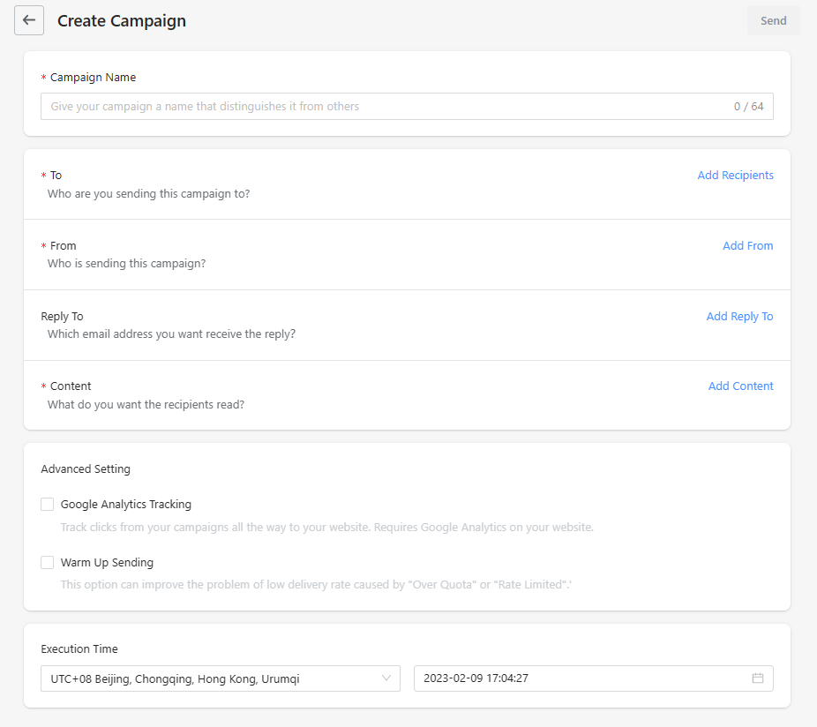The width and height of the screenshot is (817, 727).
Task: Click the Create Campaign heading text
Action: 122,21
